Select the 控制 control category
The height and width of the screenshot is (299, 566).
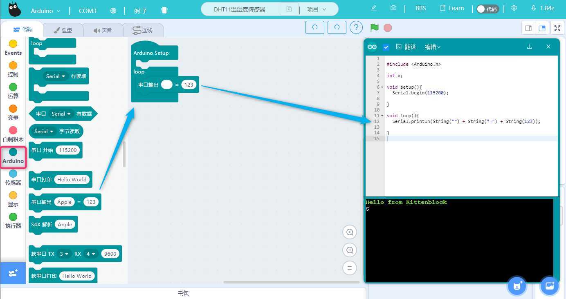[x=13, y=69]
